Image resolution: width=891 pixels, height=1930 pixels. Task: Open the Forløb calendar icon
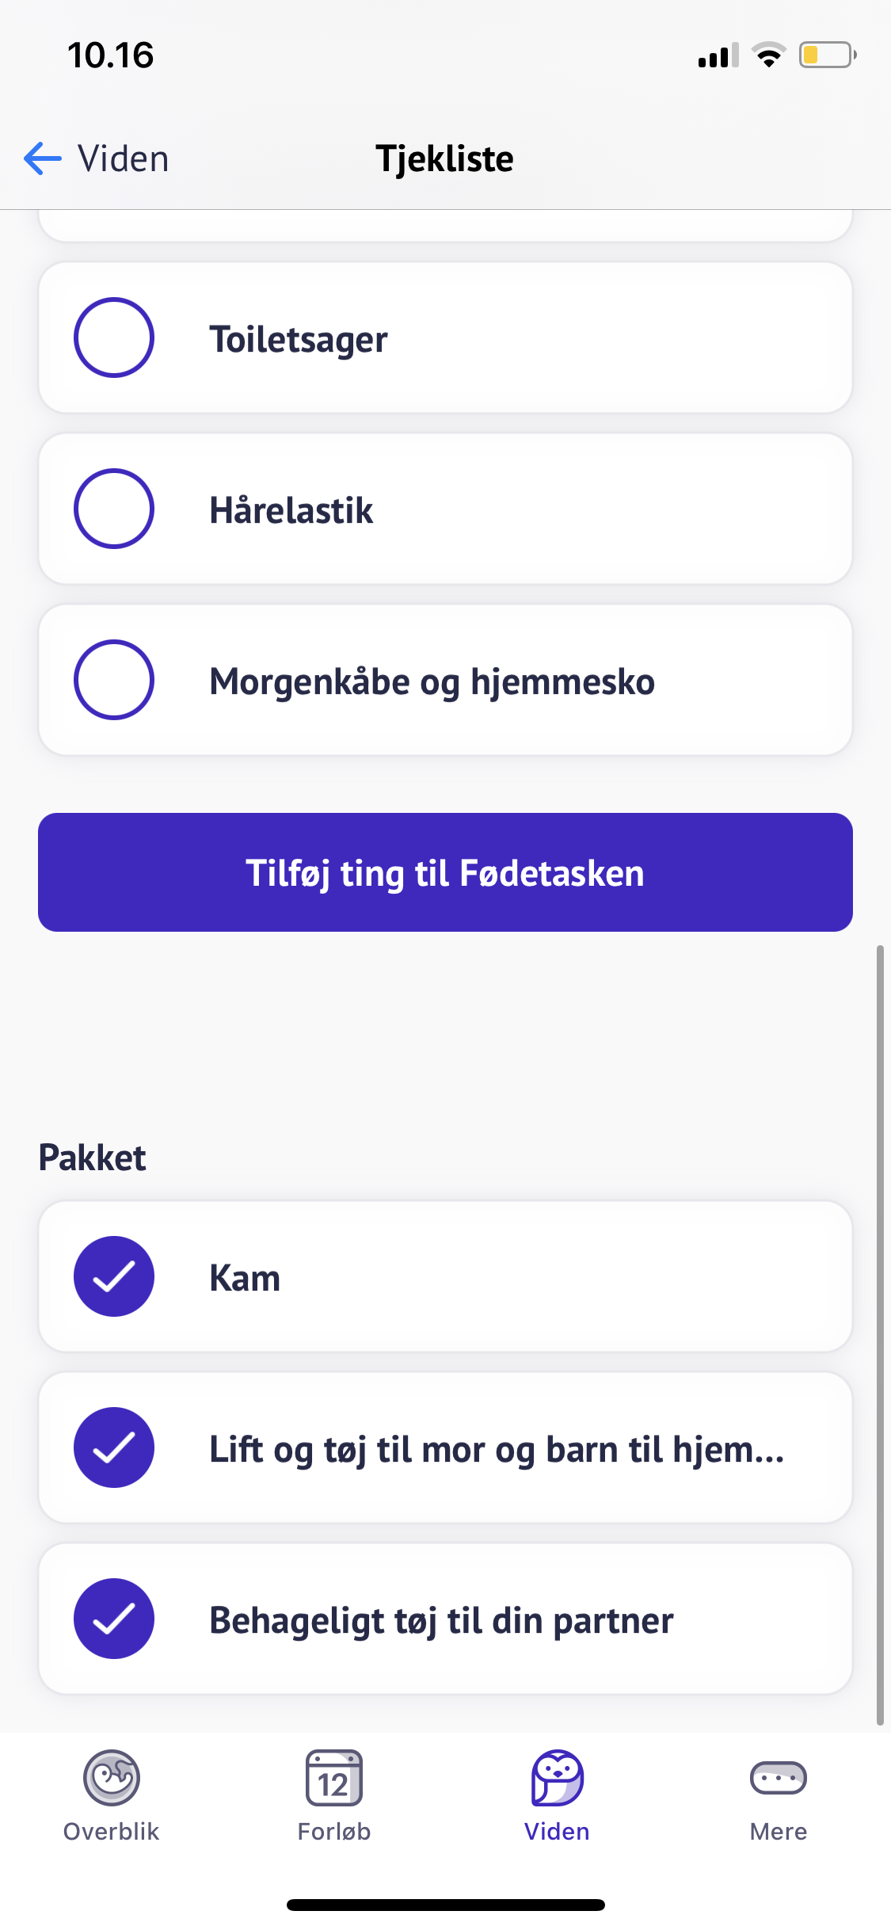(x=334, y=1777)
